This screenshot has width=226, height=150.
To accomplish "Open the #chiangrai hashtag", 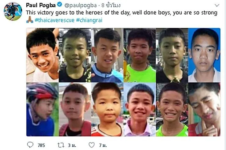I will pyautogui.click(x=89, y=20).
